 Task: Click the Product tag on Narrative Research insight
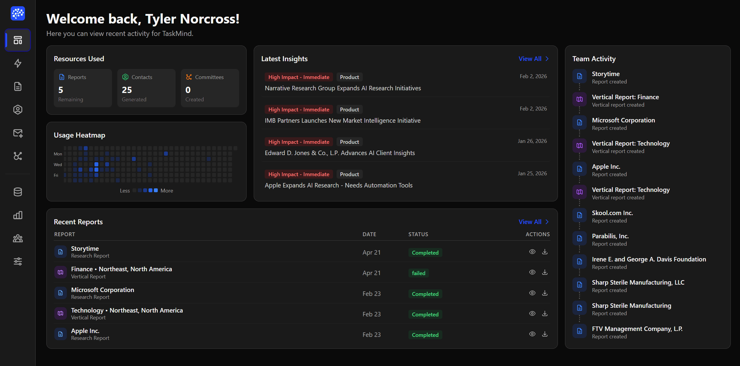[x=349, y=77]
